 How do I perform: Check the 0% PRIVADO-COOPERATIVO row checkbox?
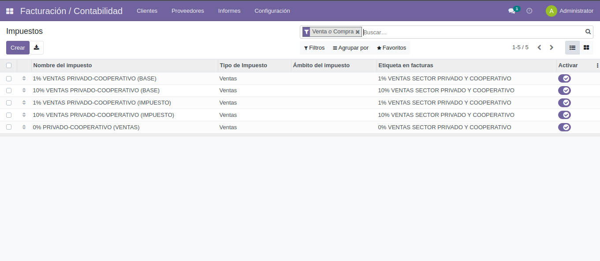pos(9,127)
